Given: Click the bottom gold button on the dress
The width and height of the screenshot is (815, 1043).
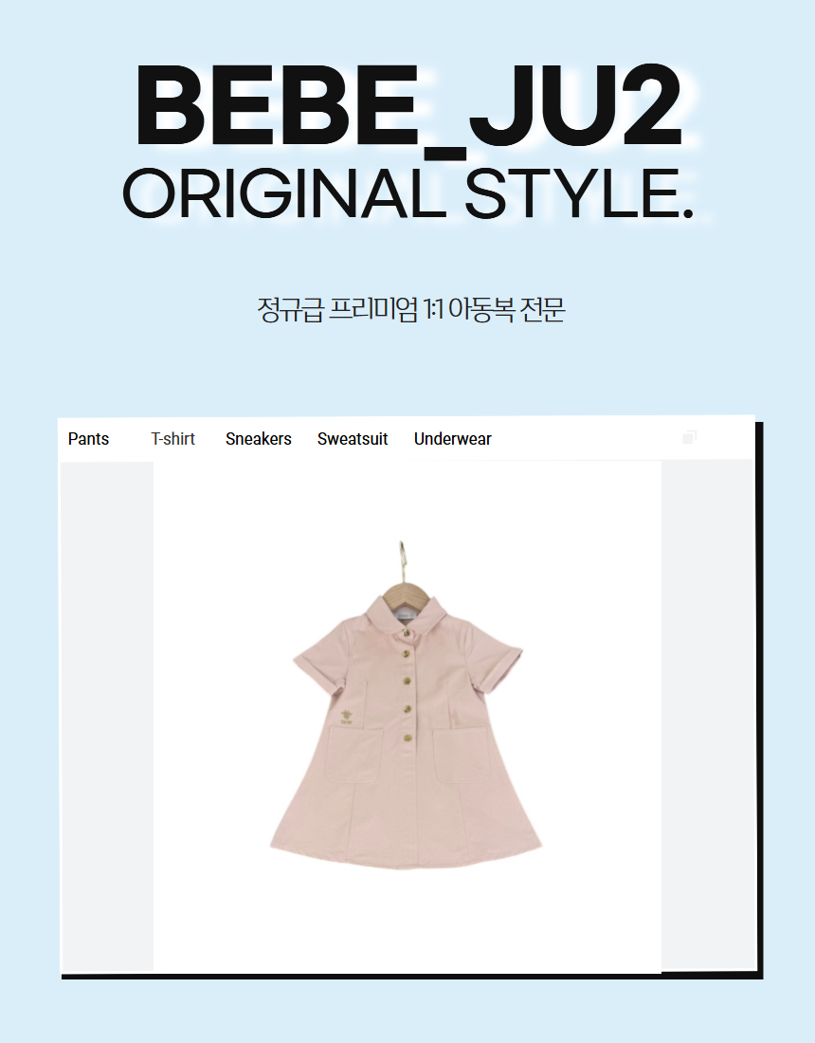Looking at the screenshot, I should (407, 738).
